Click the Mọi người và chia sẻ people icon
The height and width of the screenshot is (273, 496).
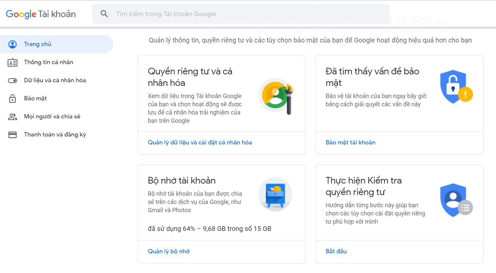(x=13, y=116)
